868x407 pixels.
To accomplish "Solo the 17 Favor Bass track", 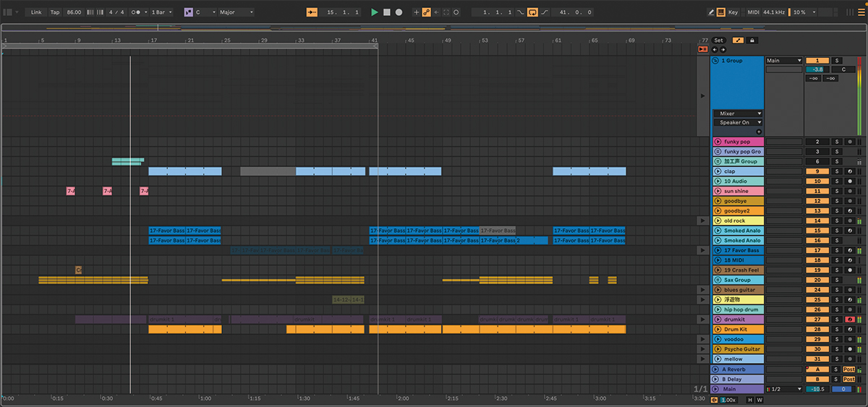I will (837, 250).
